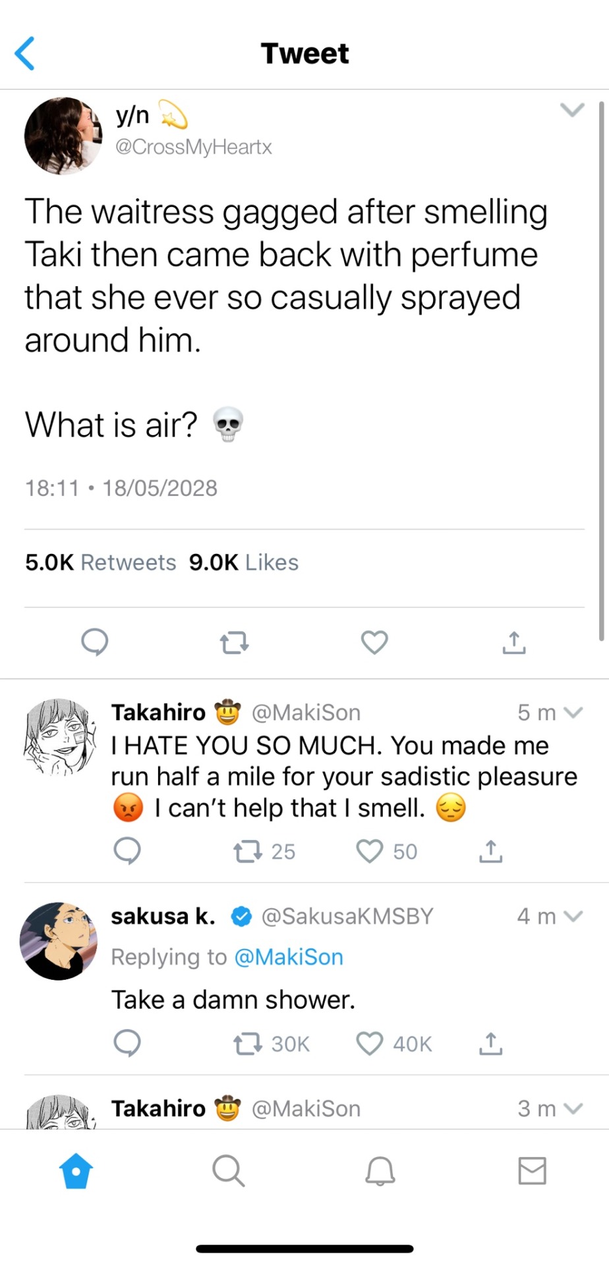The height and width of the screenshot is (1266, 609).
Task: Share Takahiro's 'I HATE YOU' reply
Action: pos(490,851)
